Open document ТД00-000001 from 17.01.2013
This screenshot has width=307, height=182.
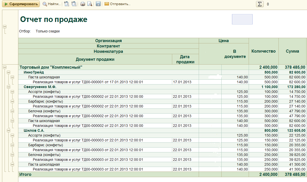pyautogui.click(x=88, y=82)
